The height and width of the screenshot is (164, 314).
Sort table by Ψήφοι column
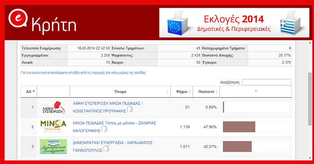pos(182,91)
